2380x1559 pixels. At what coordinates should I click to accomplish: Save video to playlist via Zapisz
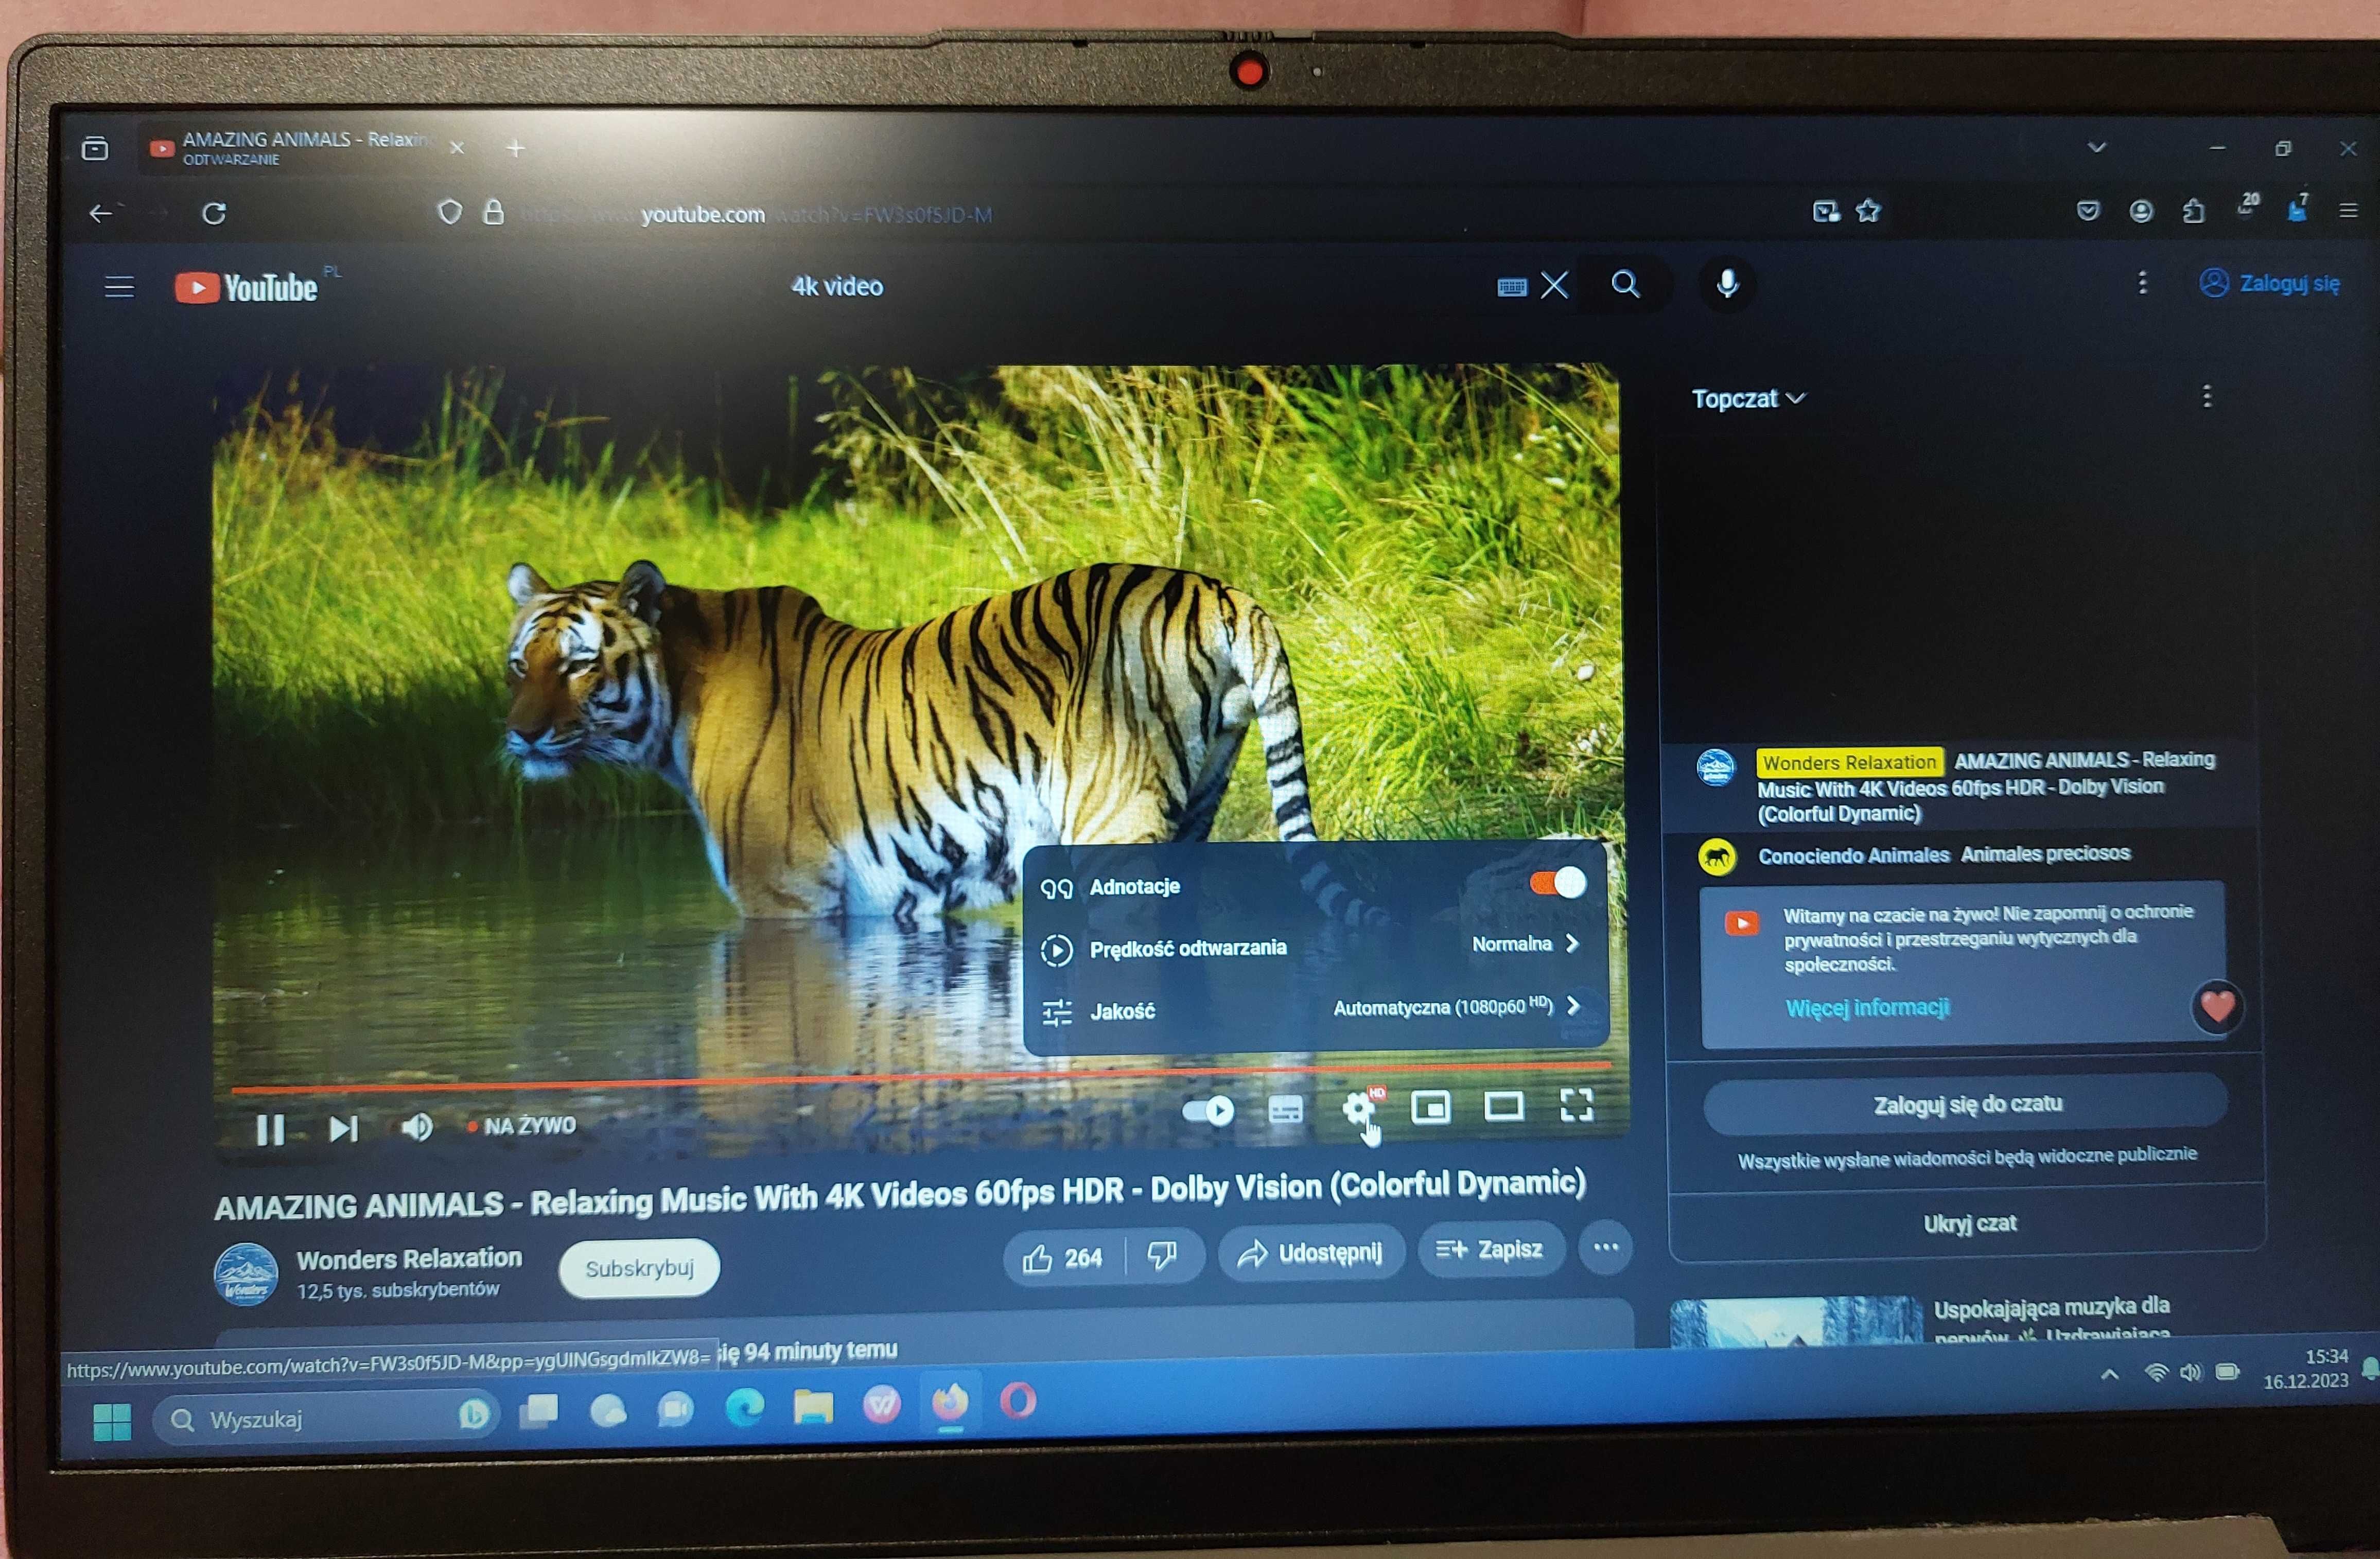tap(1490, 1249)
